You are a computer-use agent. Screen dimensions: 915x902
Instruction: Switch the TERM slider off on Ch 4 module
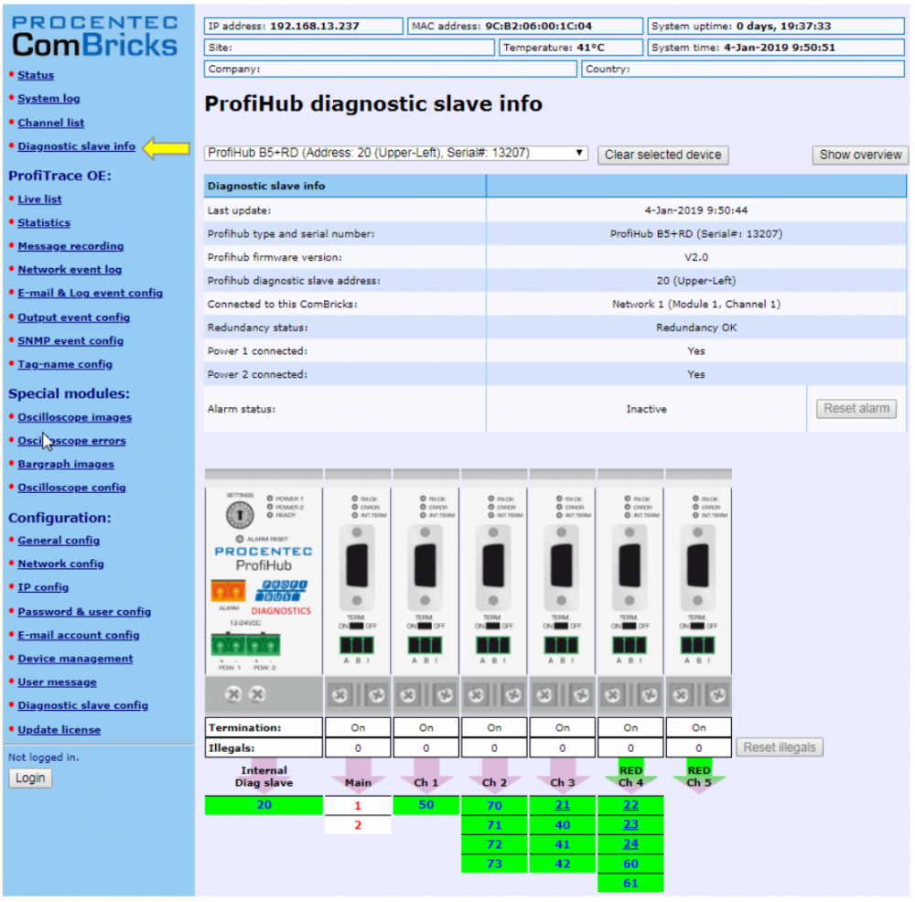coord(630,625)
